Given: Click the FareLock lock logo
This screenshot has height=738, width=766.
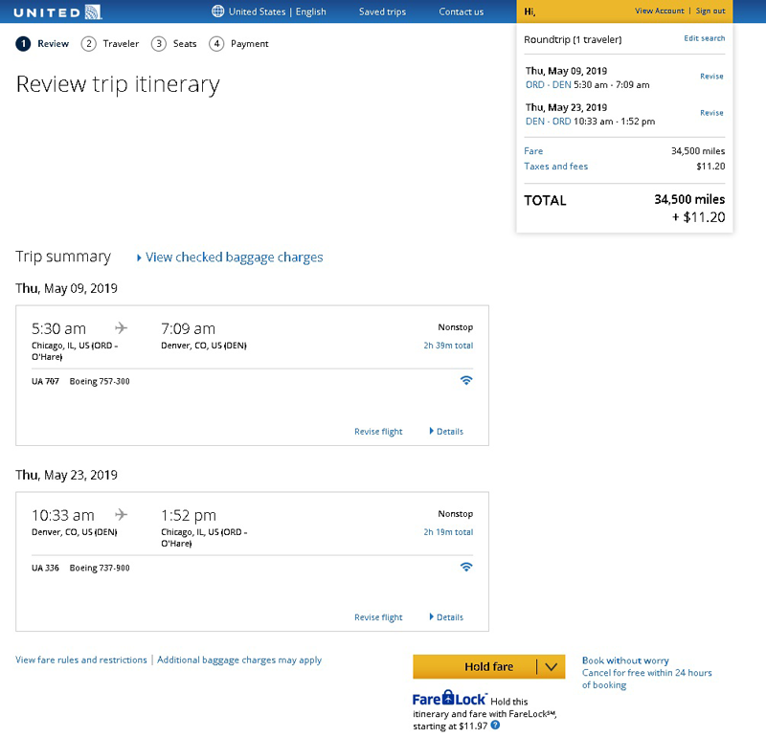Looking at the screenshot, I should coord(450,699).
